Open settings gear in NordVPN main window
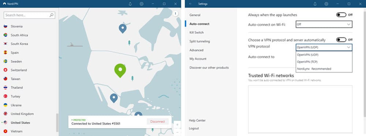This screenshot has height=136, width=366. [x=141, y=4]
